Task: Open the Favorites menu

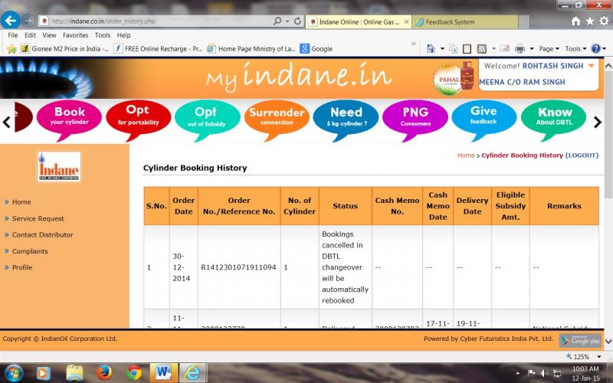Action: tap(75, 35)
